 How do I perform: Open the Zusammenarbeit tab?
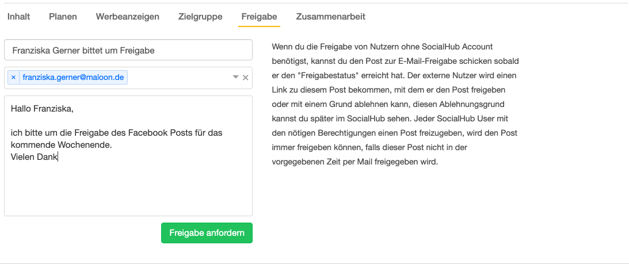[x=330, y=17]
